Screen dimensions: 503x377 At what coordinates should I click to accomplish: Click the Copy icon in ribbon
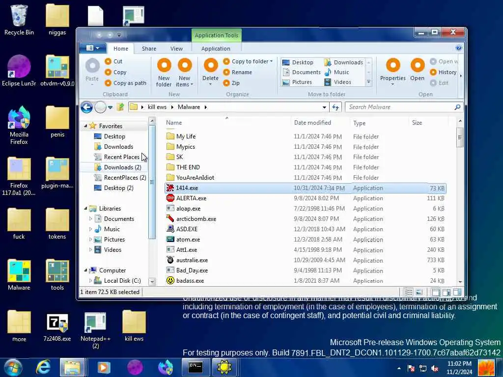coord(108,72)
